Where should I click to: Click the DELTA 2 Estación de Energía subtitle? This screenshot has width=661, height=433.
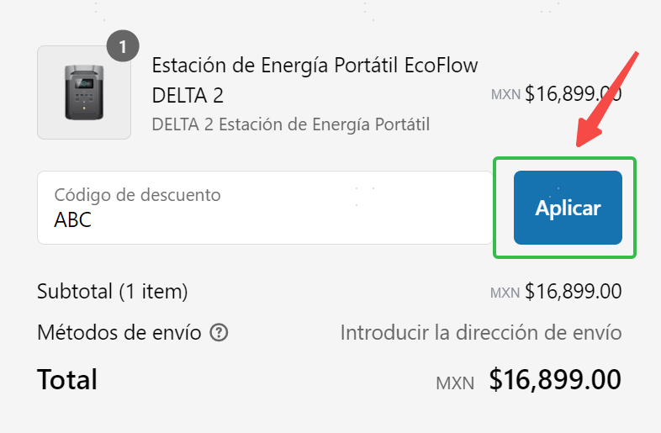point(290,124)
